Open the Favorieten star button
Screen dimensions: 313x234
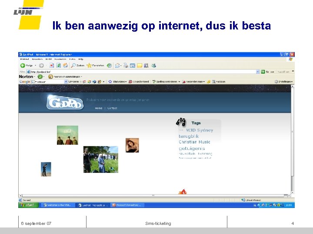(x=95, y=65)
